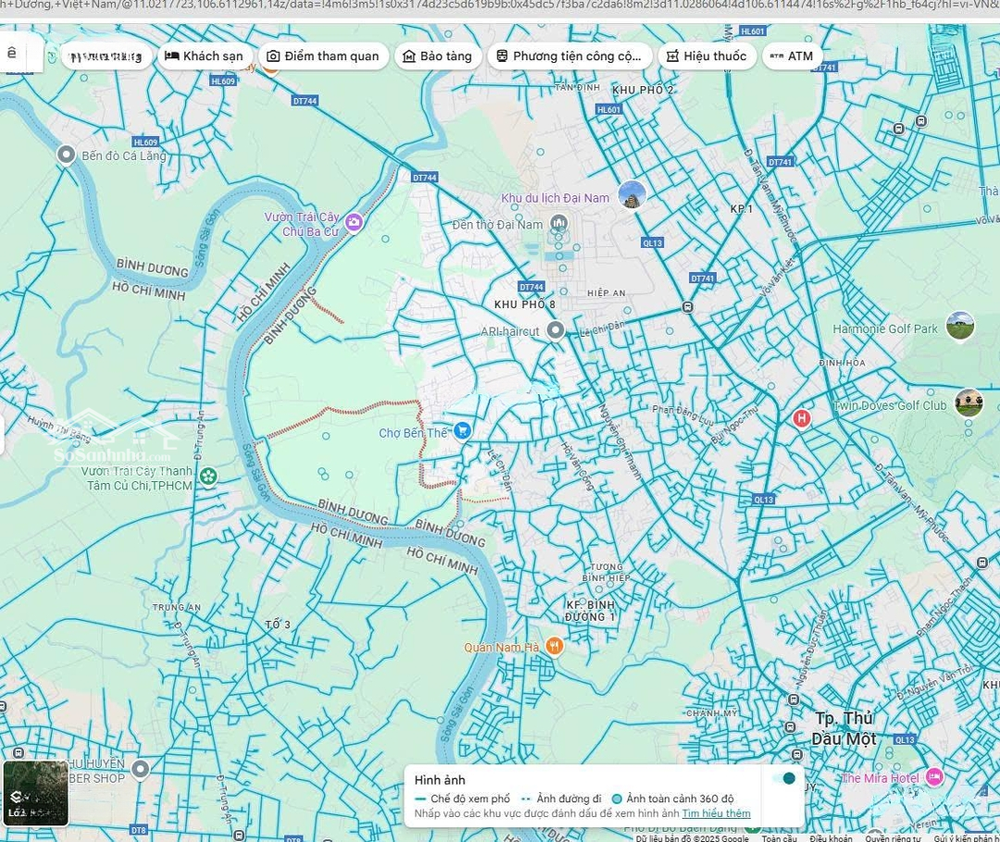Open the Chợ Bến Thế shopping marker
1000x842 pixels.
(463, 431)
